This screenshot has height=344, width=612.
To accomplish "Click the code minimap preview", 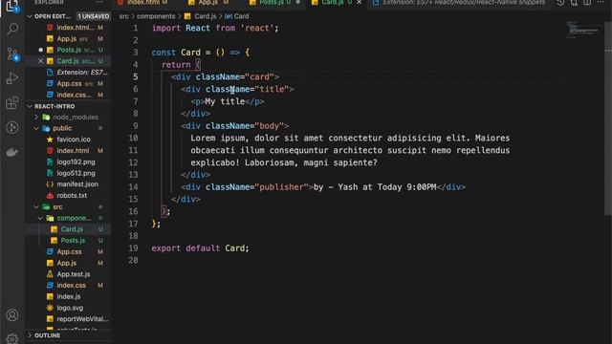I will pos(583,30).
